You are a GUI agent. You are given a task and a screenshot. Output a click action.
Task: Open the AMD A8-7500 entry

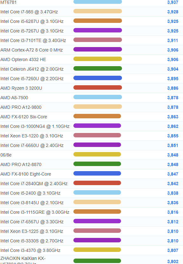click(x=14, y=98)
